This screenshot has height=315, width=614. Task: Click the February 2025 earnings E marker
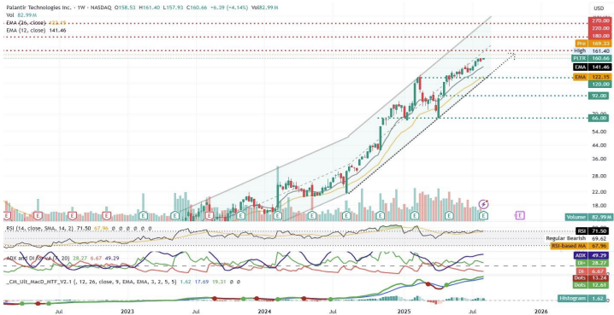415,215
